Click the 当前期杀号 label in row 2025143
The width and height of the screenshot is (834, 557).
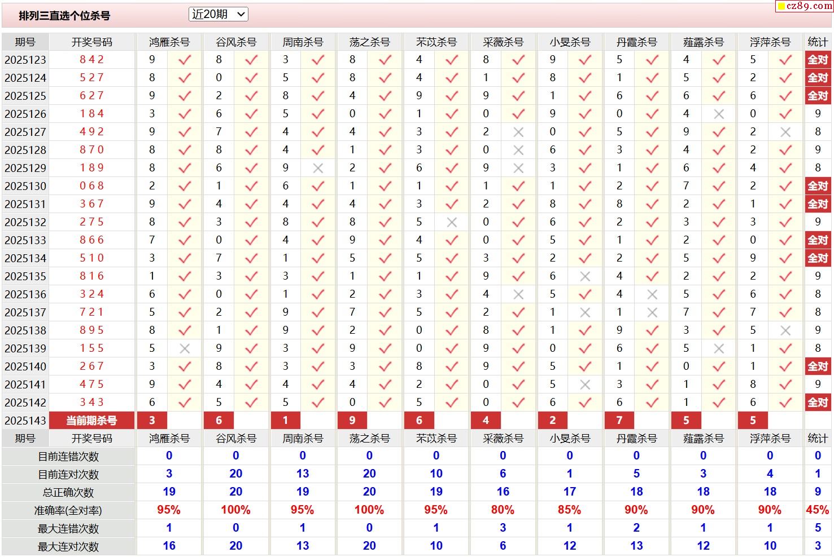[91, 420]
